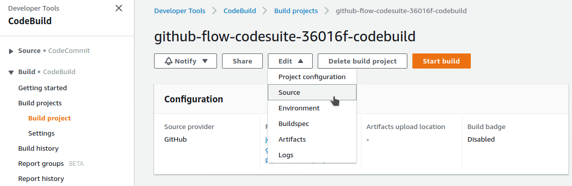
Task: Click the CodeBuild sidebar title
Action: [x=30, y=21]
